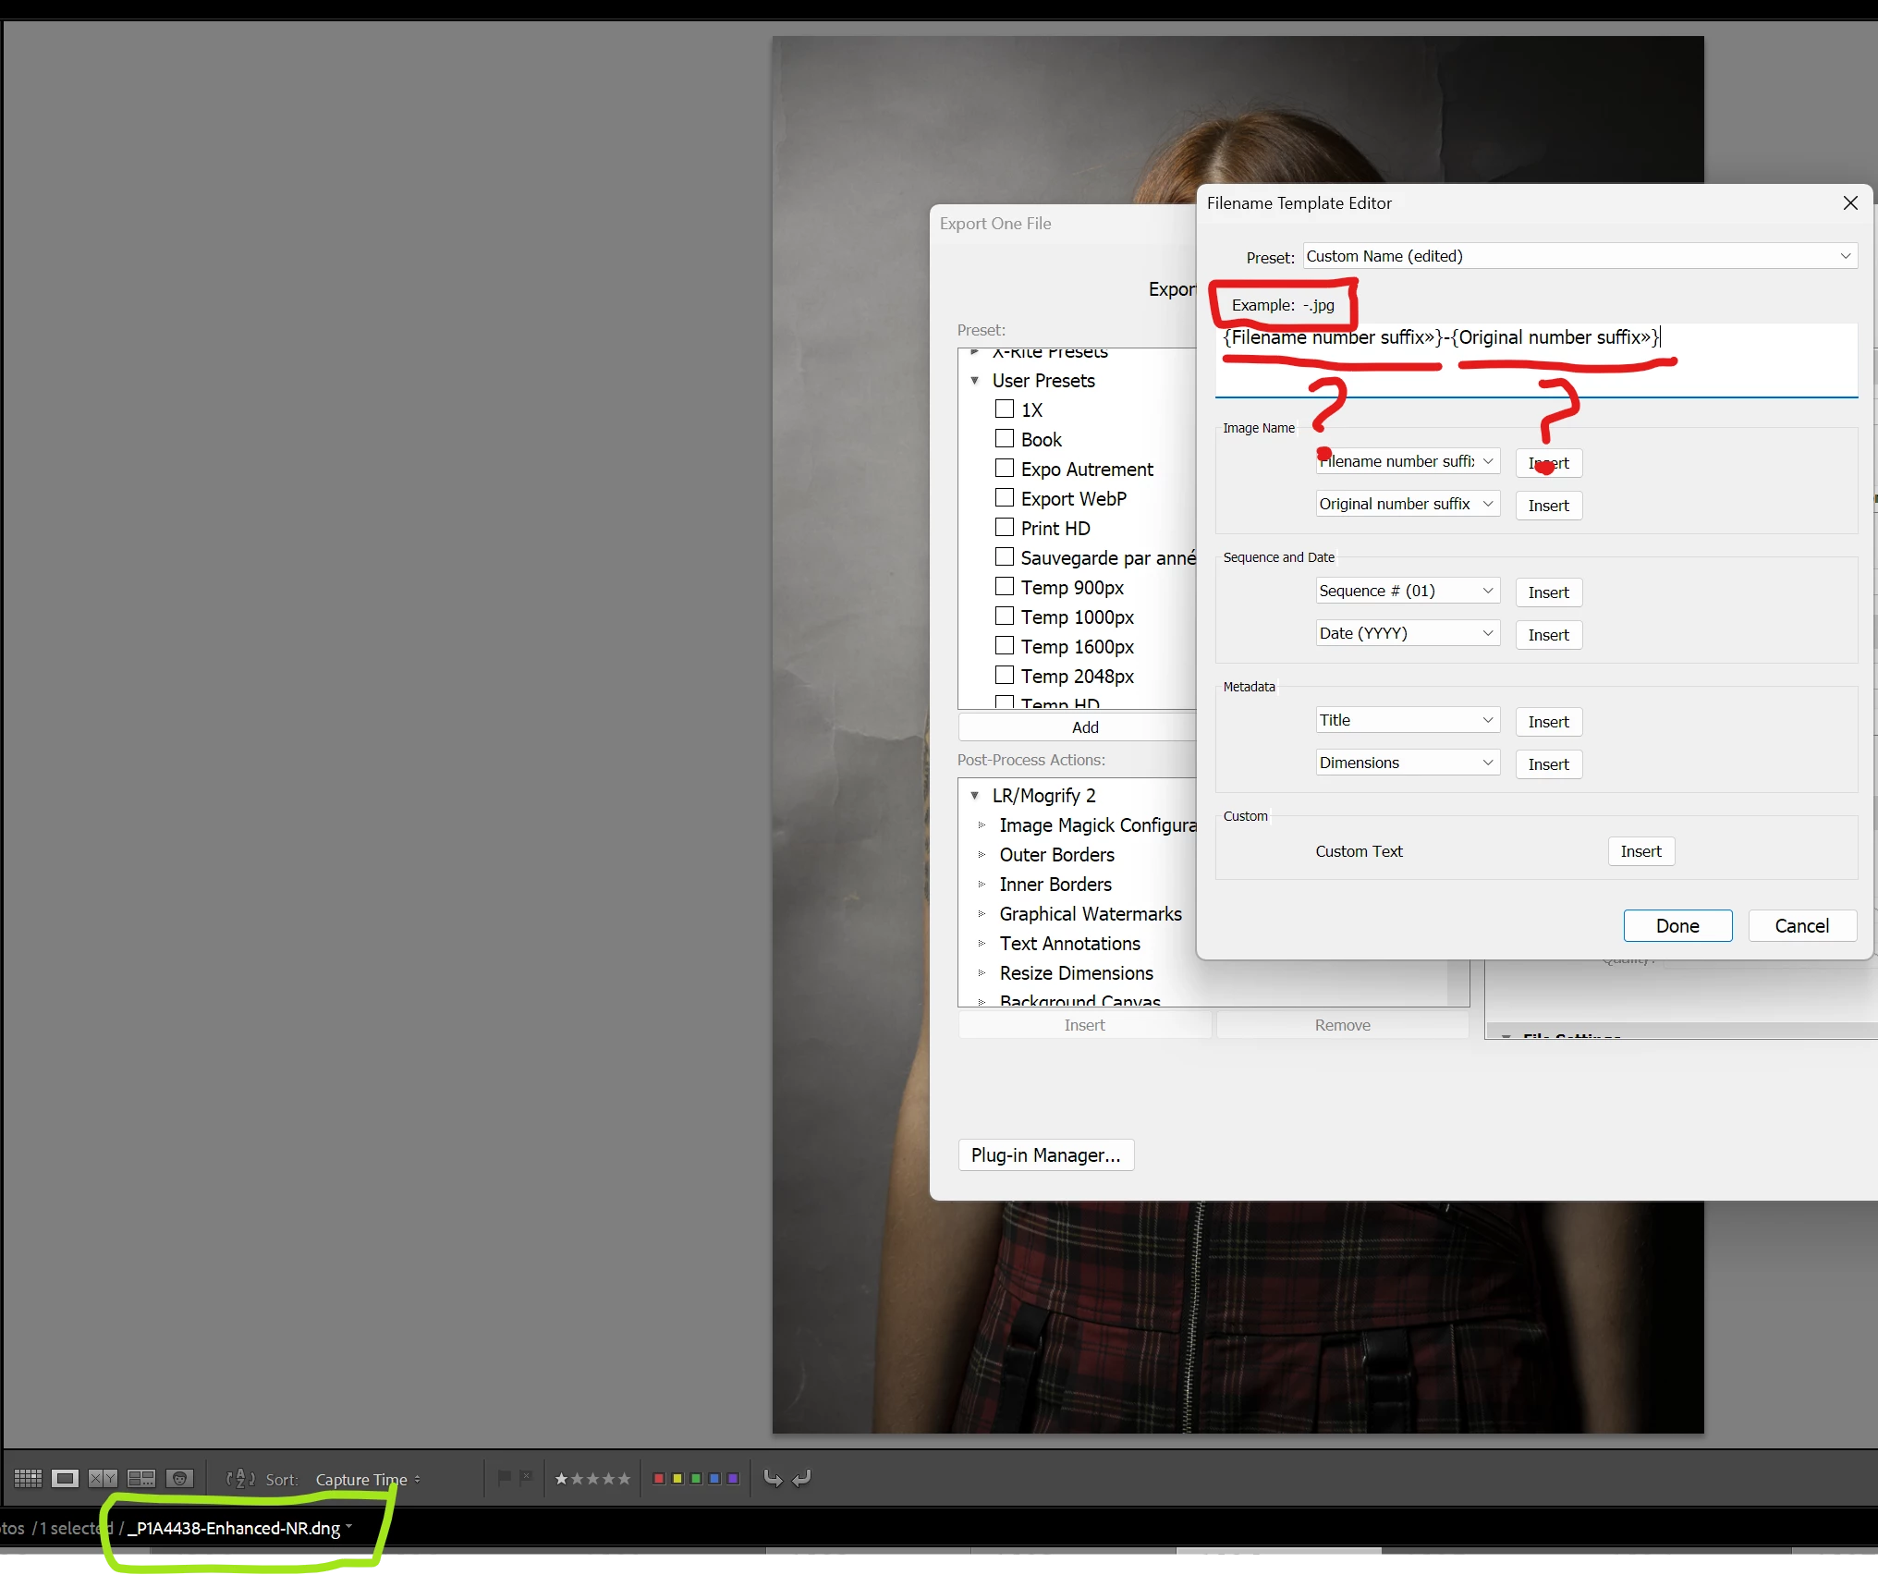Apply the red color label

tap(659, 1478)
